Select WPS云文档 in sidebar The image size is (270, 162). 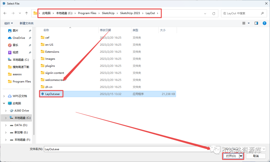pyautogui.click(x=20, y=96)
